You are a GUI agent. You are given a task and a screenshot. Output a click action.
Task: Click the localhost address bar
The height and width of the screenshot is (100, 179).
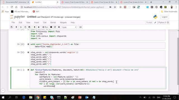pos(64,7)
